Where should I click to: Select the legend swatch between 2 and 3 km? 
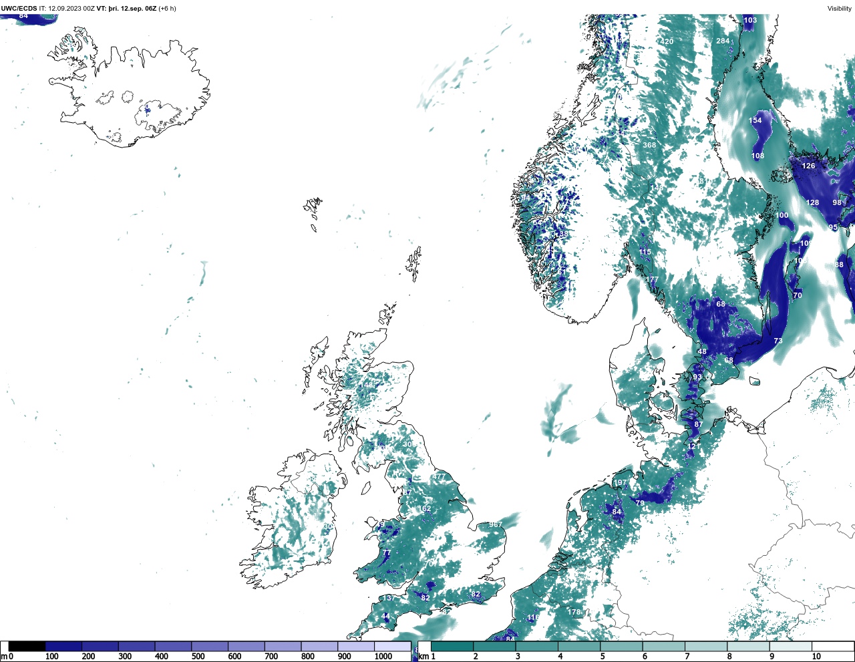(495, 647)
